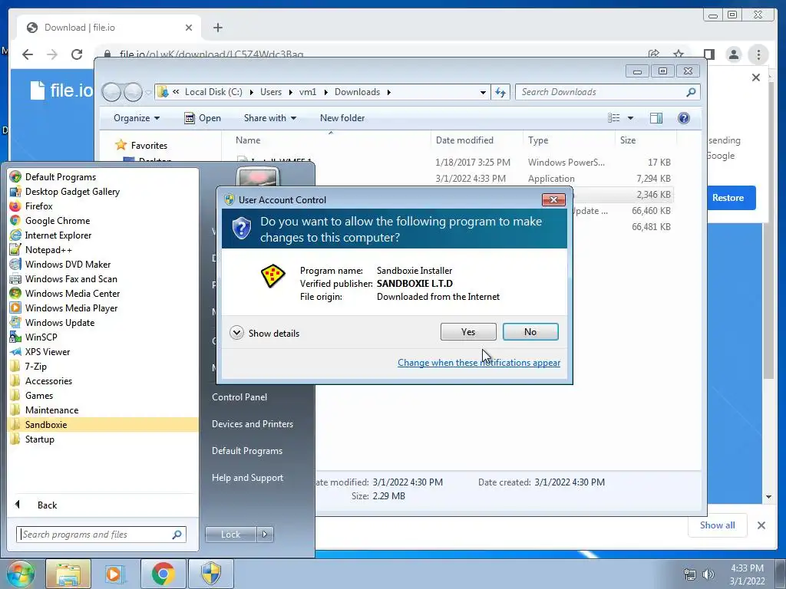
Task: Open Control Panel from Start menu
Action: 239,397
